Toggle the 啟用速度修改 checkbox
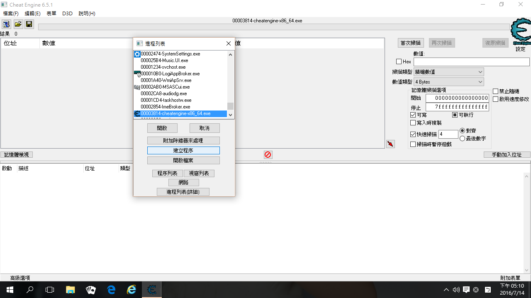The height and width of the screenshot is (298, 531). tap(495, 99)
